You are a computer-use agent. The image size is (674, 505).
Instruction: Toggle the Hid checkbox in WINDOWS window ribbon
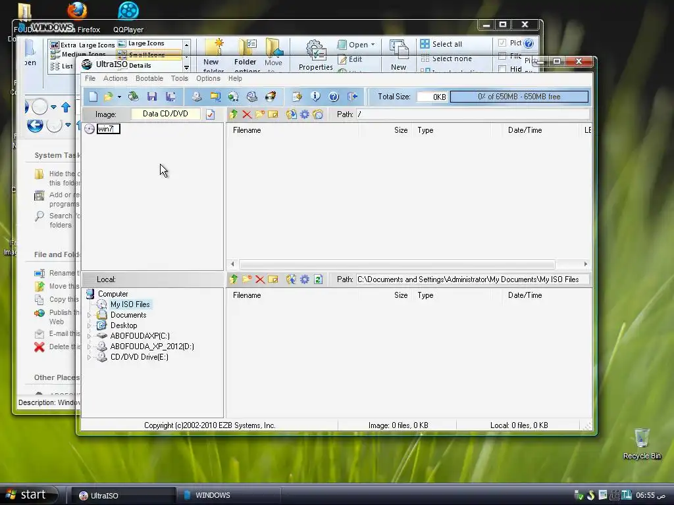[x=502, y=68]
